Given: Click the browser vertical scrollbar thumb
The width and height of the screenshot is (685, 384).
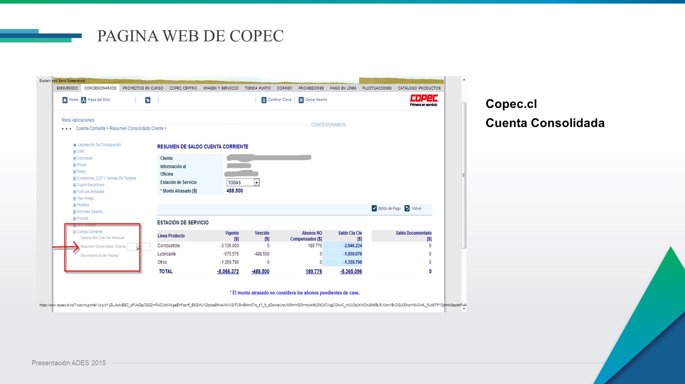Looking at the screenshot, I should click(x=464, y=175).
